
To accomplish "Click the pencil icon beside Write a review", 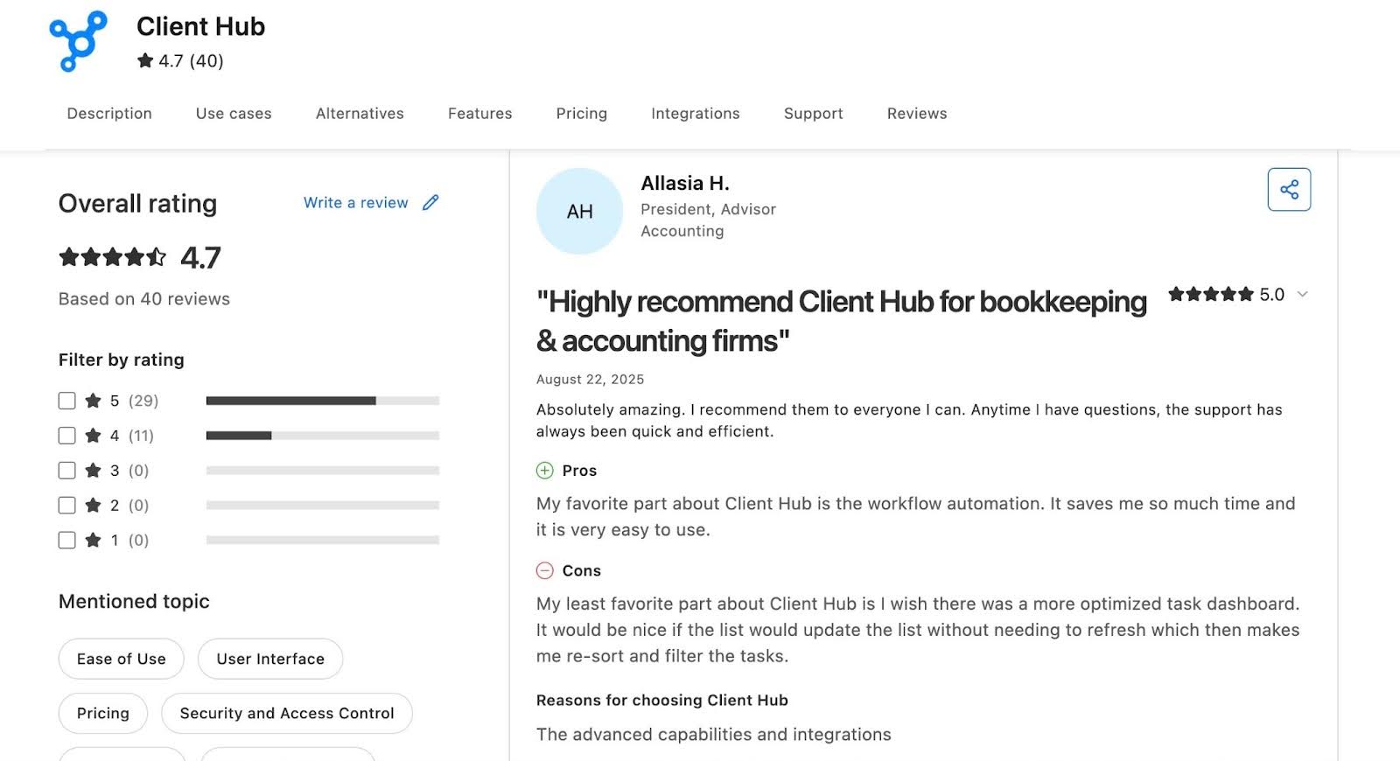I will (430, 202).
